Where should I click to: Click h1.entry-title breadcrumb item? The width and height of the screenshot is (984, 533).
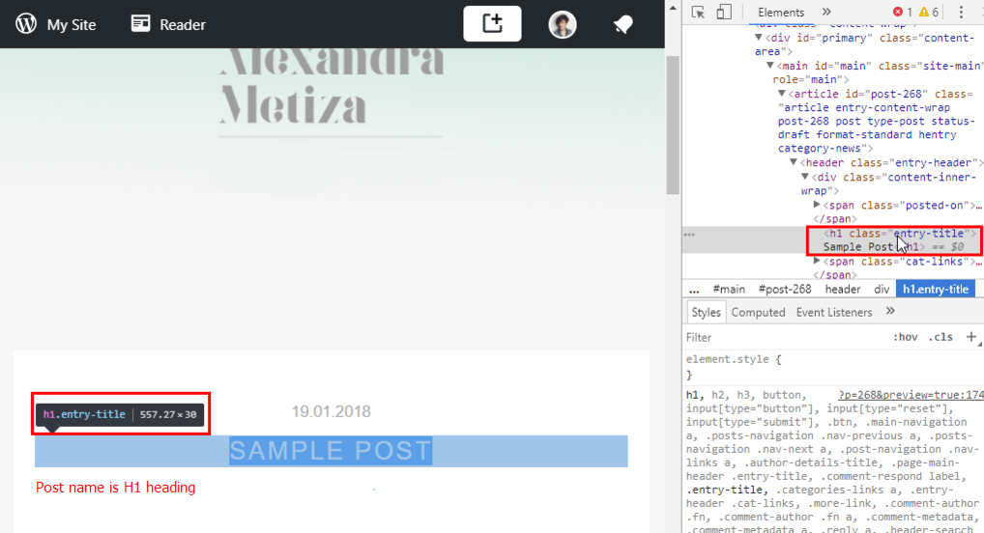pyautogui.click(x=935, y=289)
